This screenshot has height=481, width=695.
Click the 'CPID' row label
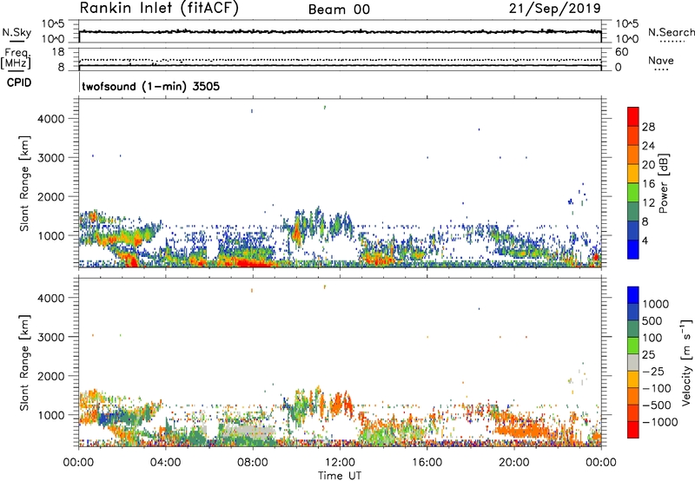point(19,82)
